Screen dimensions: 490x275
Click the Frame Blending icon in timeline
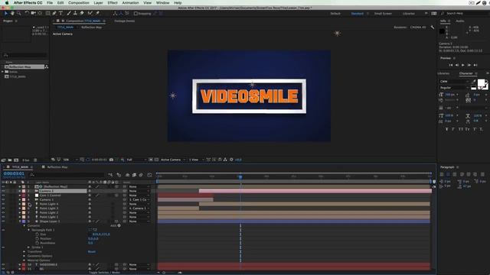(x=135, y=175)
